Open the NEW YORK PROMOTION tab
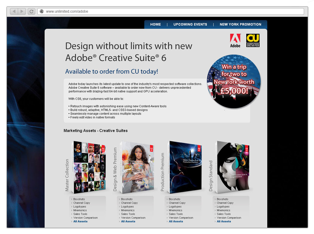 pos(240,24)
